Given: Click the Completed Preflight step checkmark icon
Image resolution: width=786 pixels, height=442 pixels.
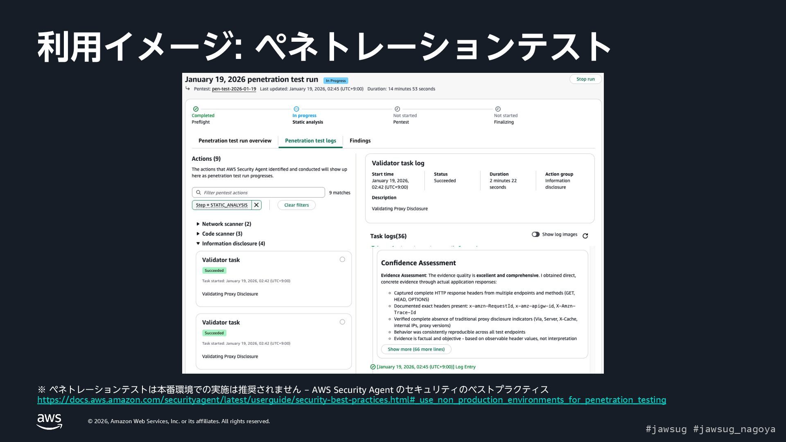Looking at the screenshot, I should 196,109.
